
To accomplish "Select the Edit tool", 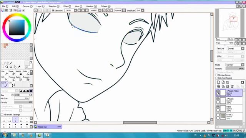I will (4, 79).
